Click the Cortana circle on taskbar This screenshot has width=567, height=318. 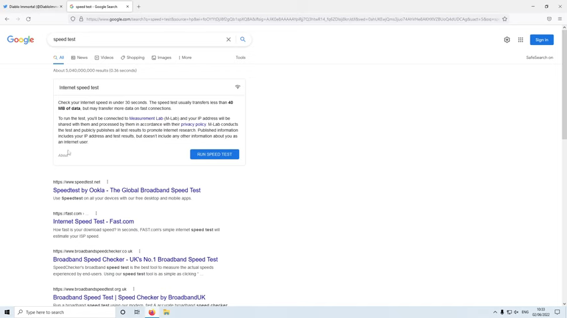click(123, 312)
